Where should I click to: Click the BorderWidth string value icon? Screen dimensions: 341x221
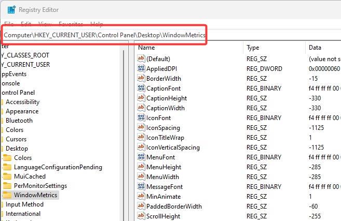pyautogui.click(x=141, y=78)
